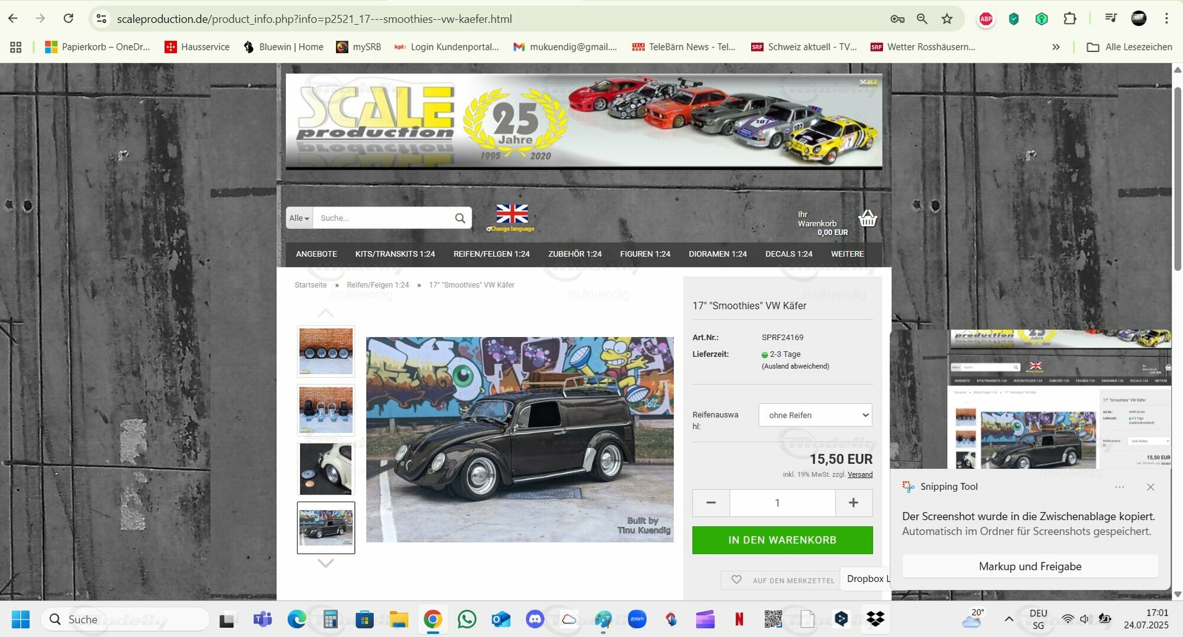This screenshot has height=637, width=1183.
Task: Expand the 'Alle' search category dropdown
Action: click(299, 218)
